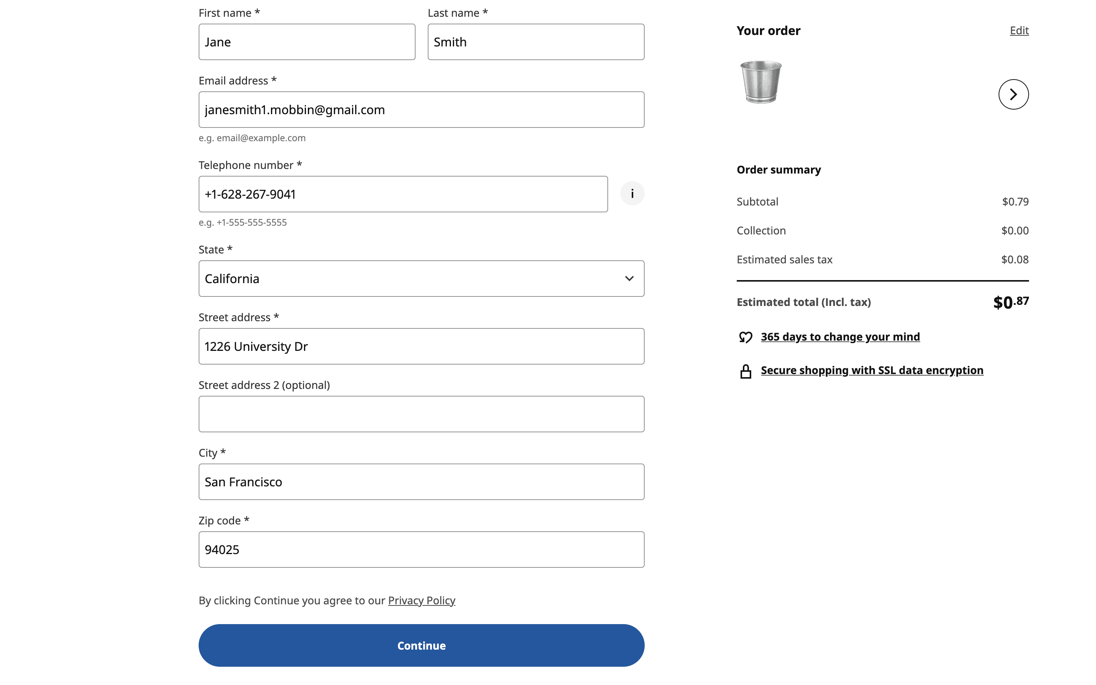Click the padlock SSL icon
Image resolution: width=1096 pixels, height=685 pixels.
746,371
